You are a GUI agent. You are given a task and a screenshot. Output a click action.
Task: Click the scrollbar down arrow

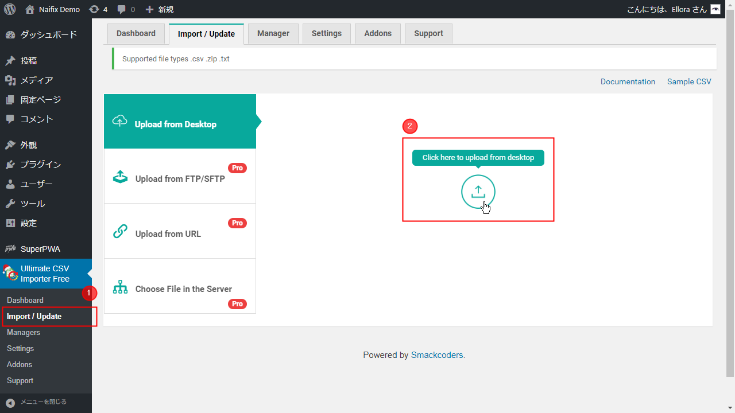click(x=730, y=408)
